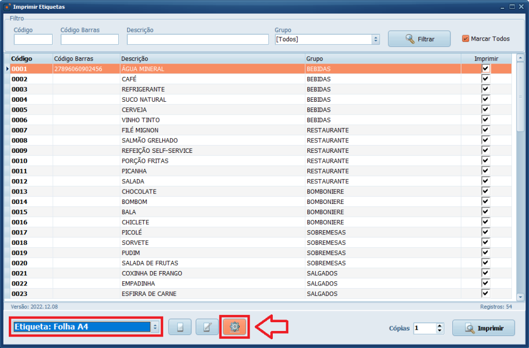Disable printing for PICANHA row
529x348 pixels.
pyautogui.click(x=485, y=170)
